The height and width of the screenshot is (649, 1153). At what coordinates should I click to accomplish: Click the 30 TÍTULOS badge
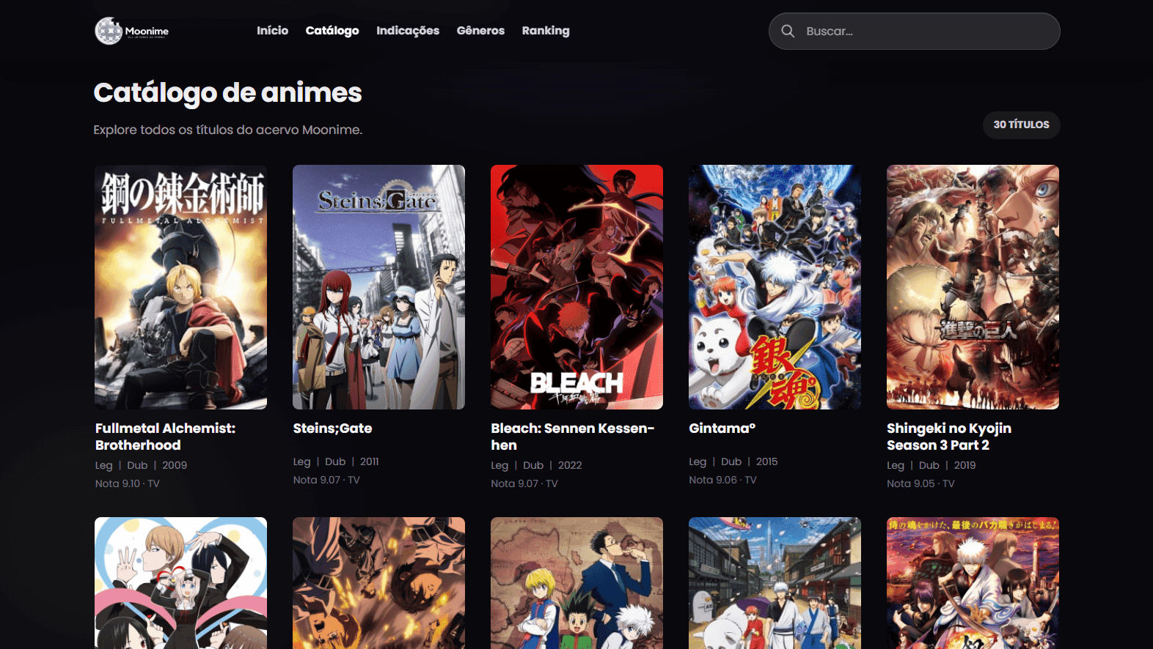(1021, 125)
